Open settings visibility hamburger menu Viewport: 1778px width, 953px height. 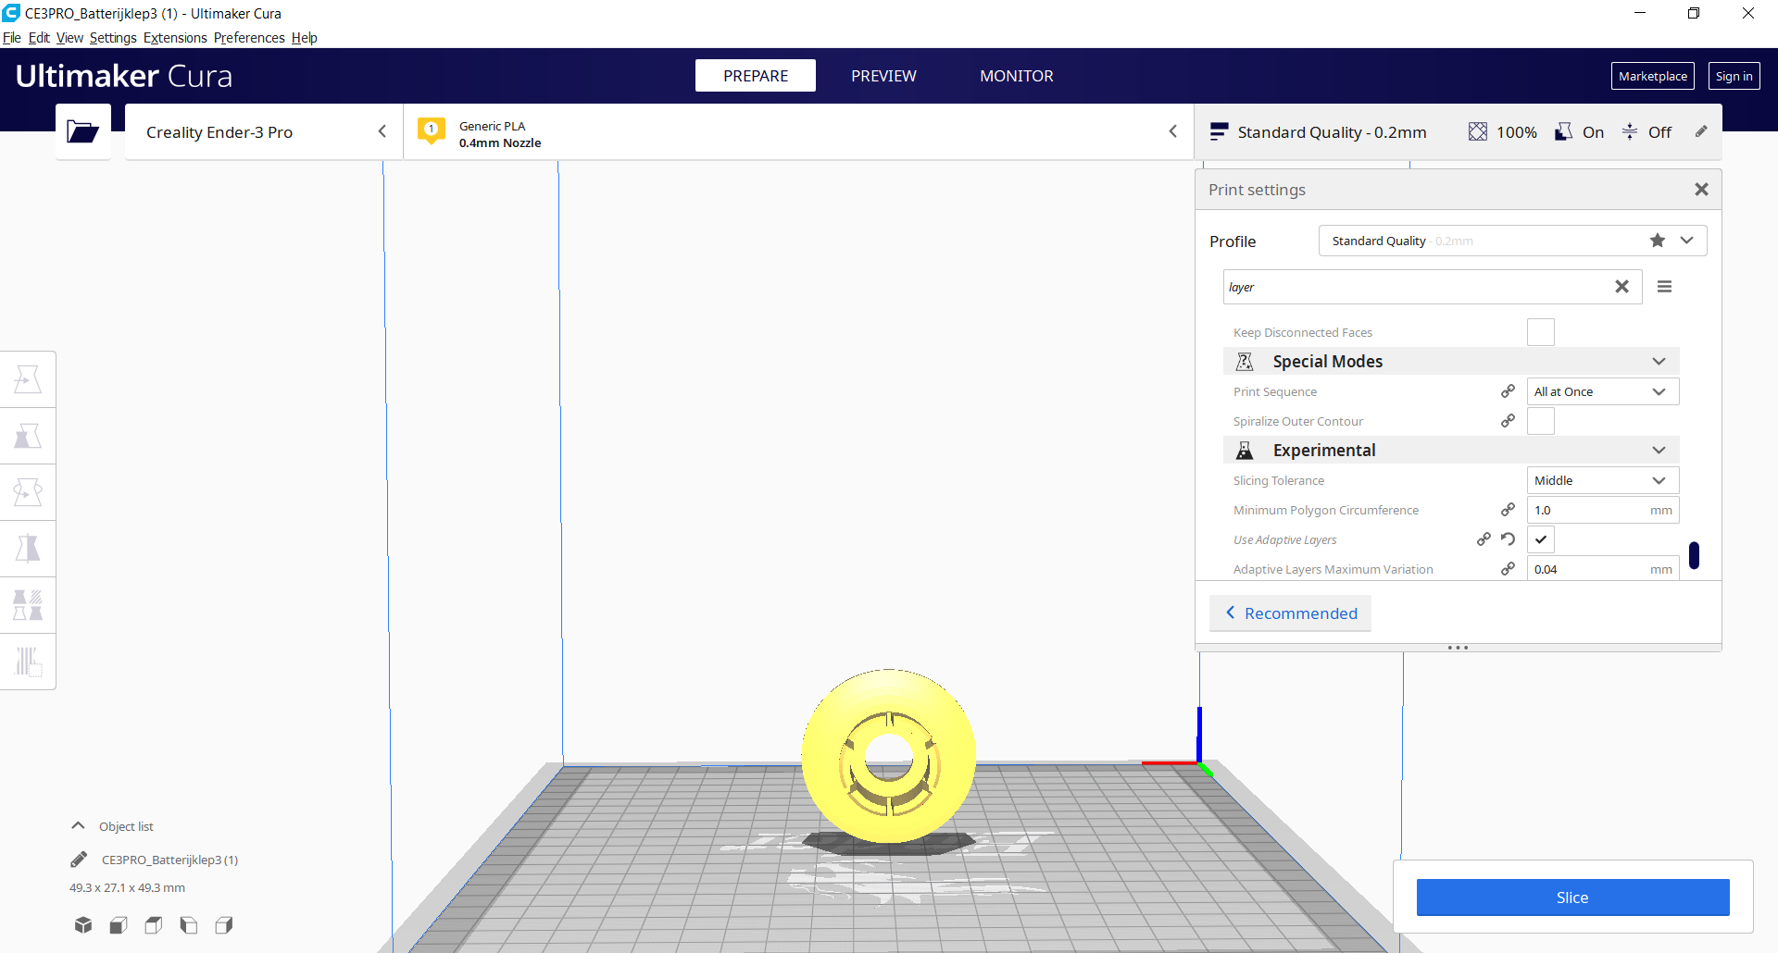point(1664,287)
